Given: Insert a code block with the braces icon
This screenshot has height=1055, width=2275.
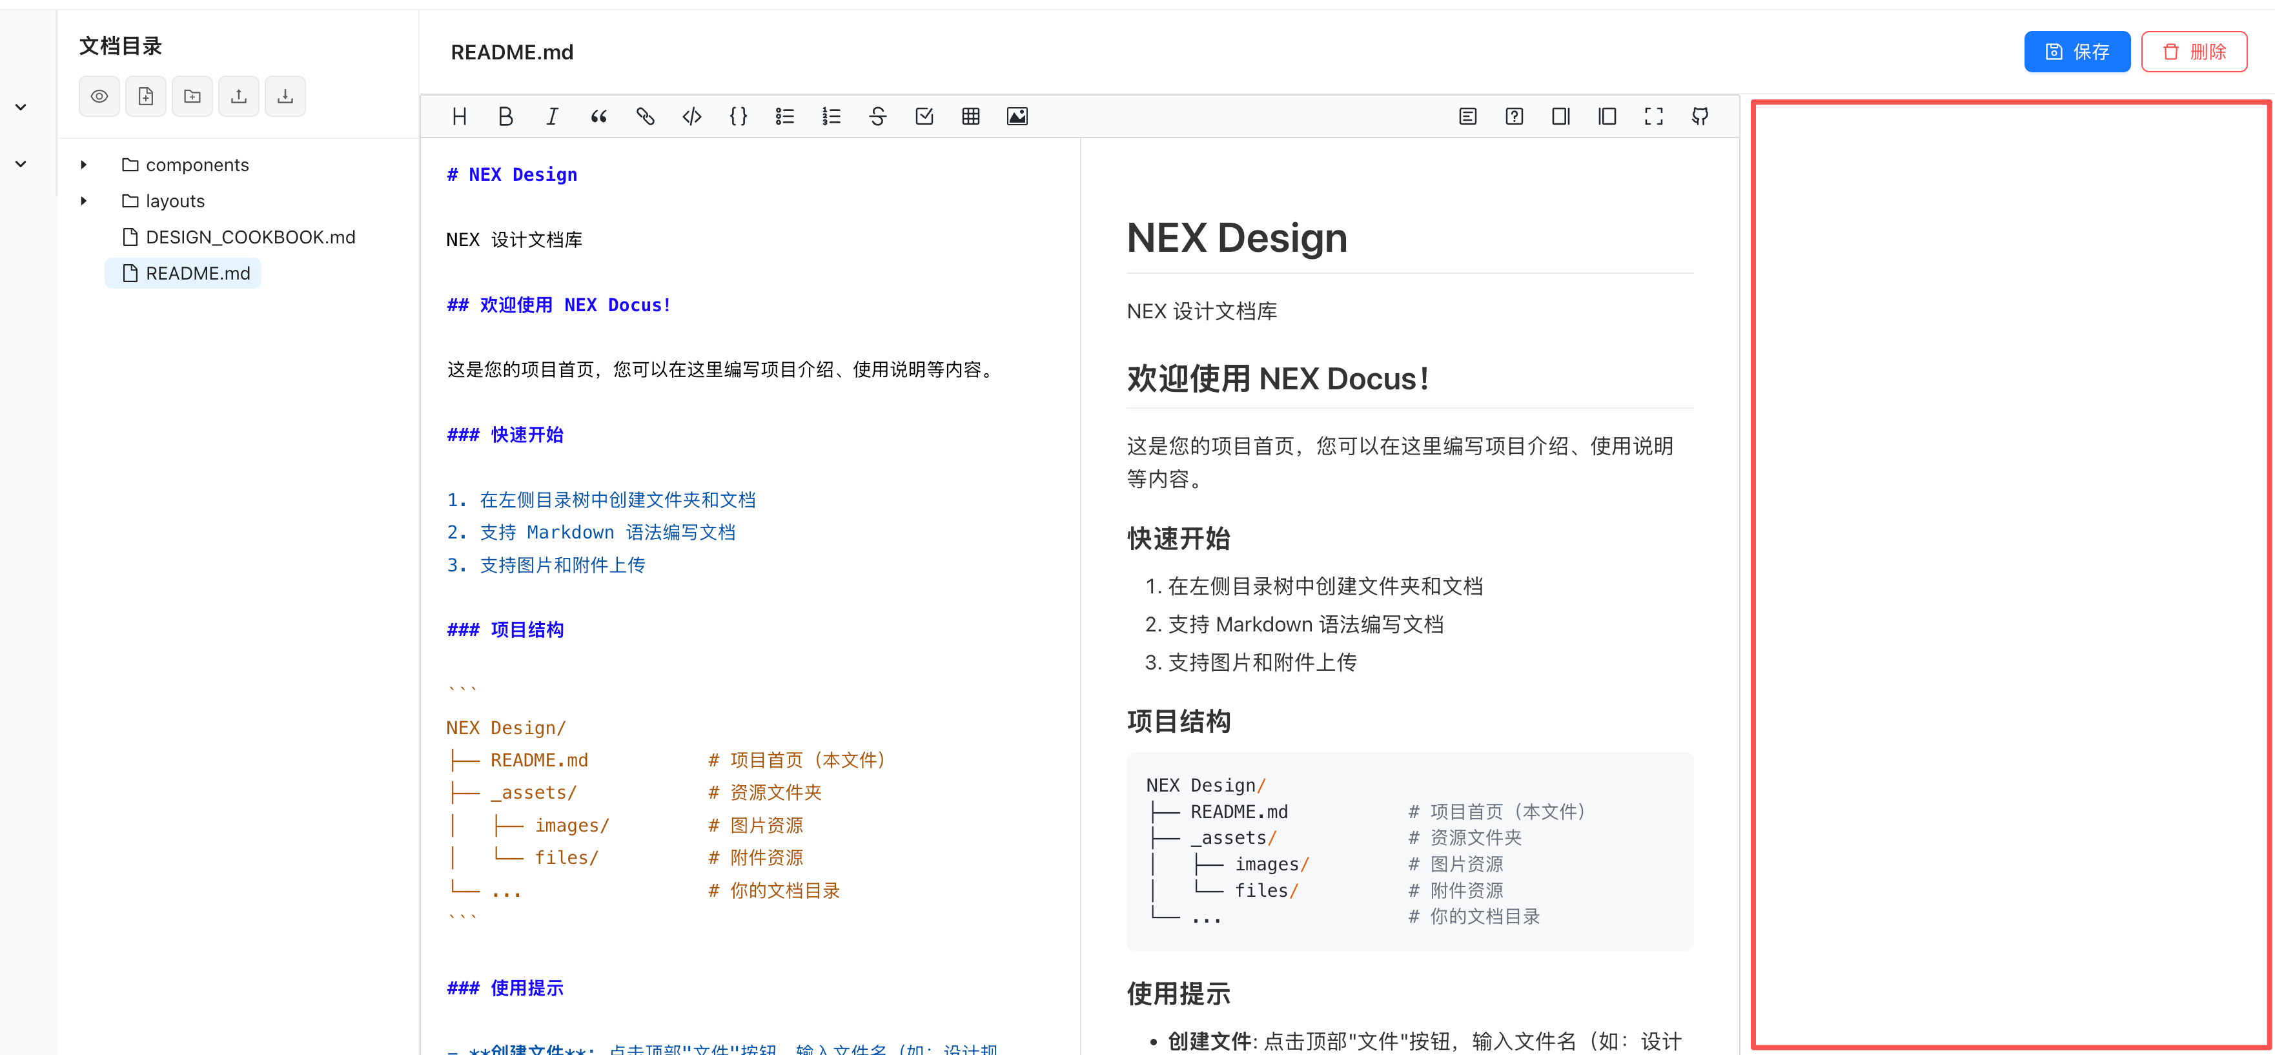Looking at the screenshot, I should (x=739, y=117).
